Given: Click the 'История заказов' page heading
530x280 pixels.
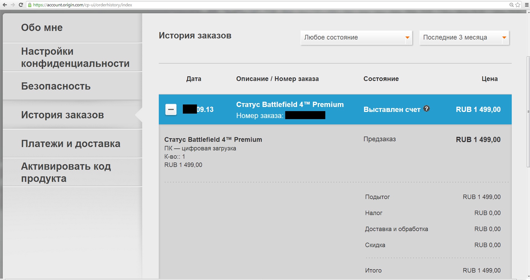Looking at the screenshot, I should pos(195,36).
